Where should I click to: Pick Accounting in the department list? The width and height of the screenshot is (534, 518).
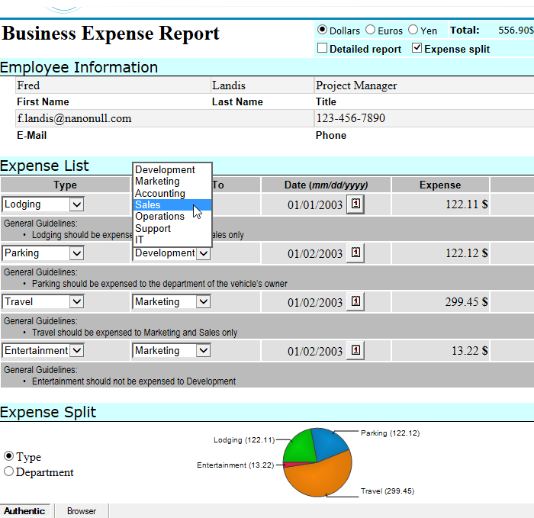point(159,193)
